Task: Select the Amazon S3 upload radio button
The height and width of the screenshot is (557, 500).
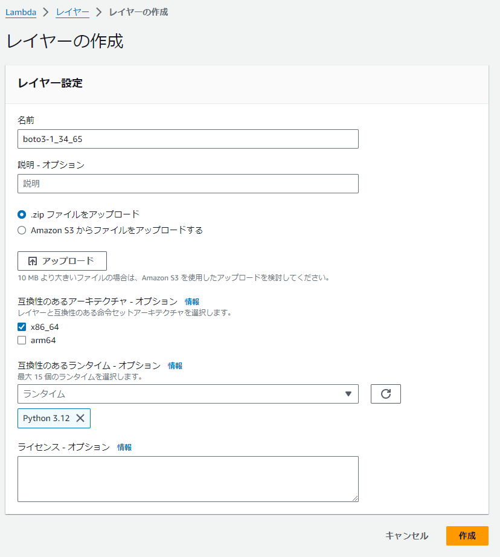Action: (22, 230)
